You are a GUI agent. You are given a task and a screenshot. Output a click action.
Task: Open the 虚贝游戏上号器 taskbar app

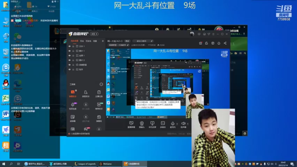click(x=58, y=164)
